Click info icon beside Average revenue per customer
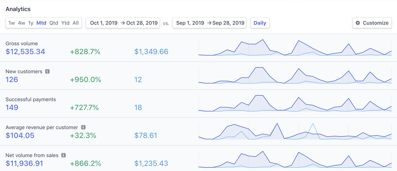 (x=83, y=127)
